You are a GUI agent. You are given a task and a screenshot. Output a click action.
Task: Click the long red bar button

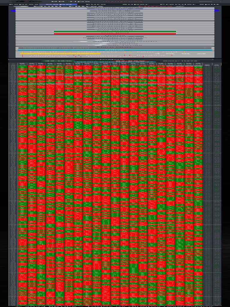[115, 34]
